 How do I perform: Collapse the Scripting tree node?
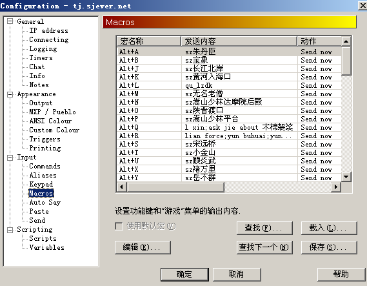point(10,230)
